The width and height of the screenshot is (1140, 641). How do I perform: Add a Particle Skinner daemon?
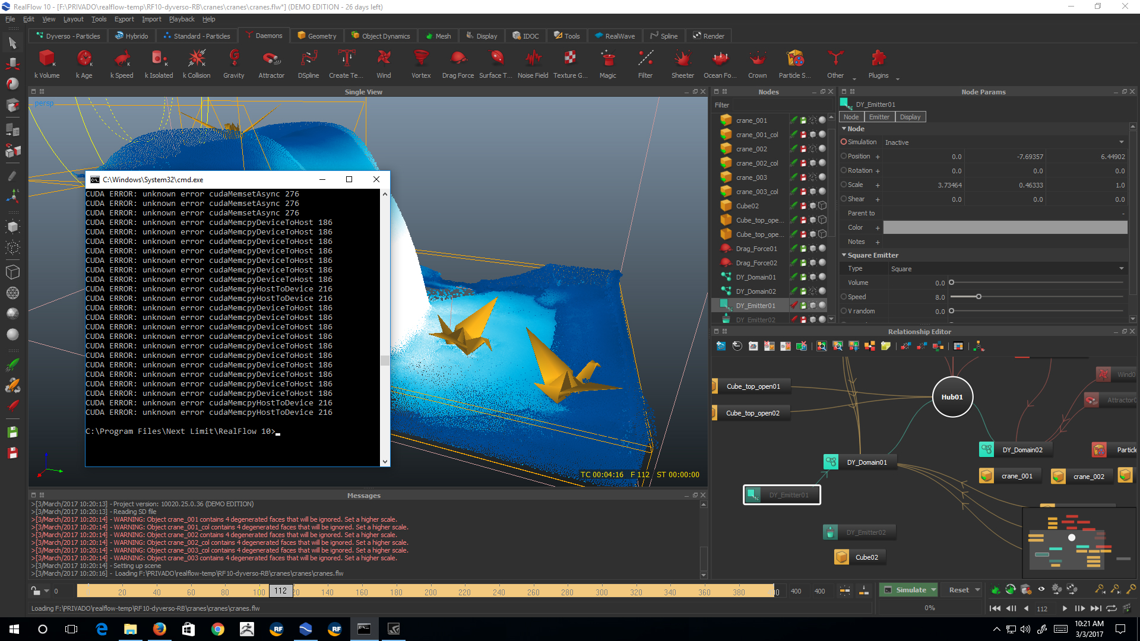tap(795, 64)
